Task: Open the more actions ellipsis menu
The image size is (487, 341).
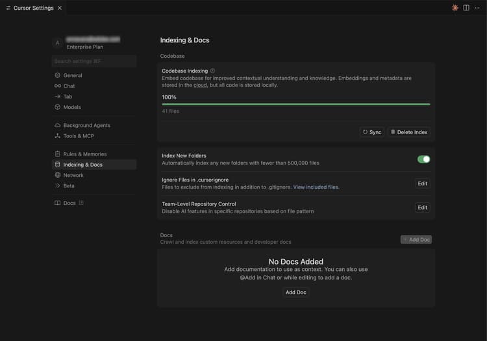Action: tap(477, 8)
